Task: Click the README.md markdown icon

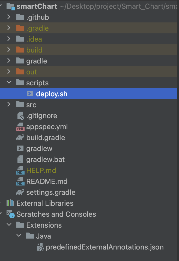Action: point(20,181)
